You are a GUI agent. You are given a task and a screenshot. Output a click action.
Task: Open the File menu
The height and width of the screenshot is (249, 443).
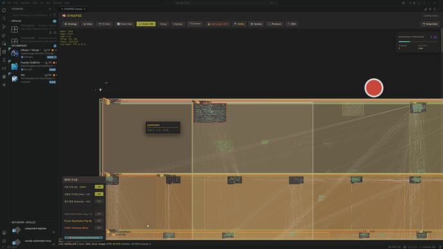[x=10, y=3]
